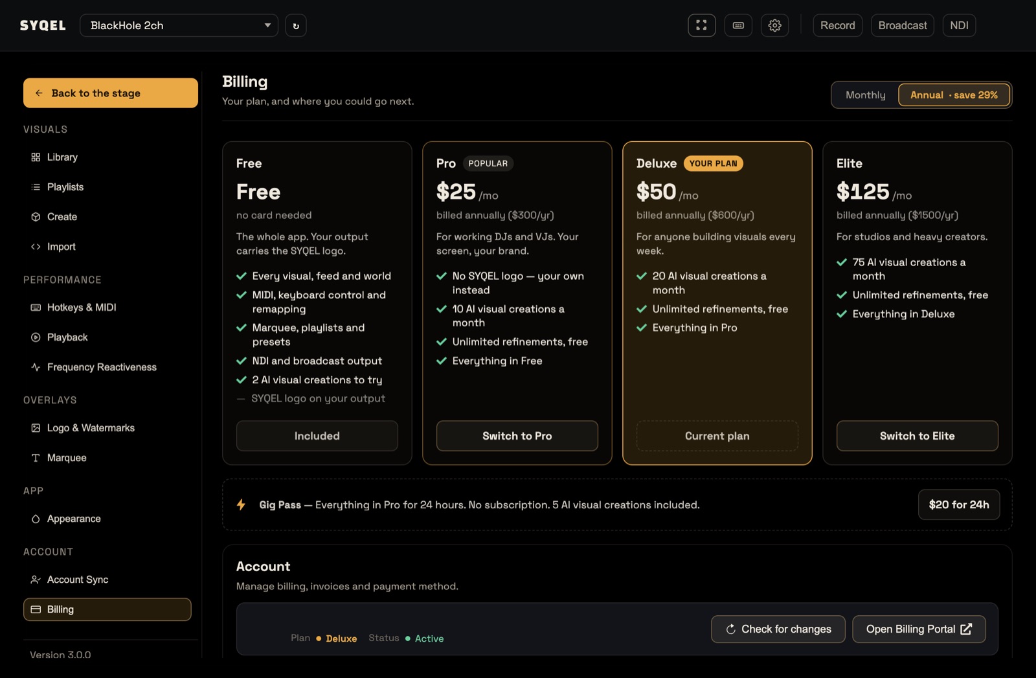Viewport: 1036px width, 678px height.
Task: Click the Gig Pass lightning bolt icon
Action: pos(241,504)
